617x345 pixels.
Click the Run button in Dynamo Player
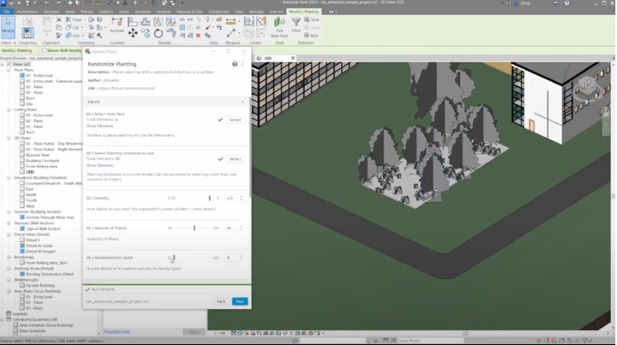click(x=240, y=301)
